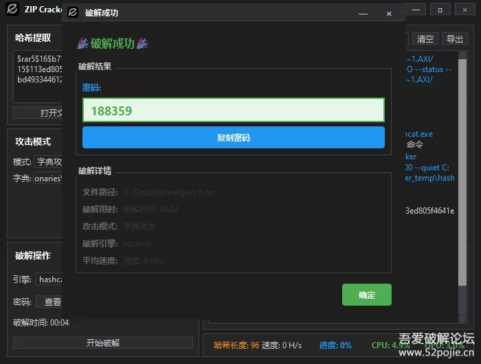Click the 速度: 0 H/s status entry
Image resolution: width=481 pixels, height=364 pixels.
click(282, 345)
